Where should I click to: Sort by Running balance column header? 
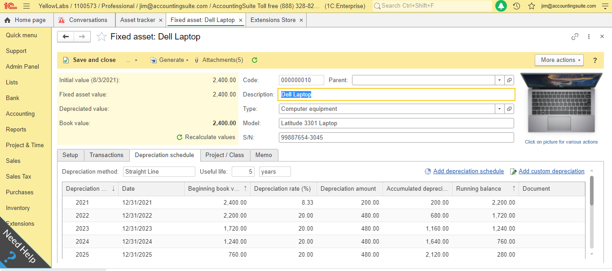coord(485,189)
